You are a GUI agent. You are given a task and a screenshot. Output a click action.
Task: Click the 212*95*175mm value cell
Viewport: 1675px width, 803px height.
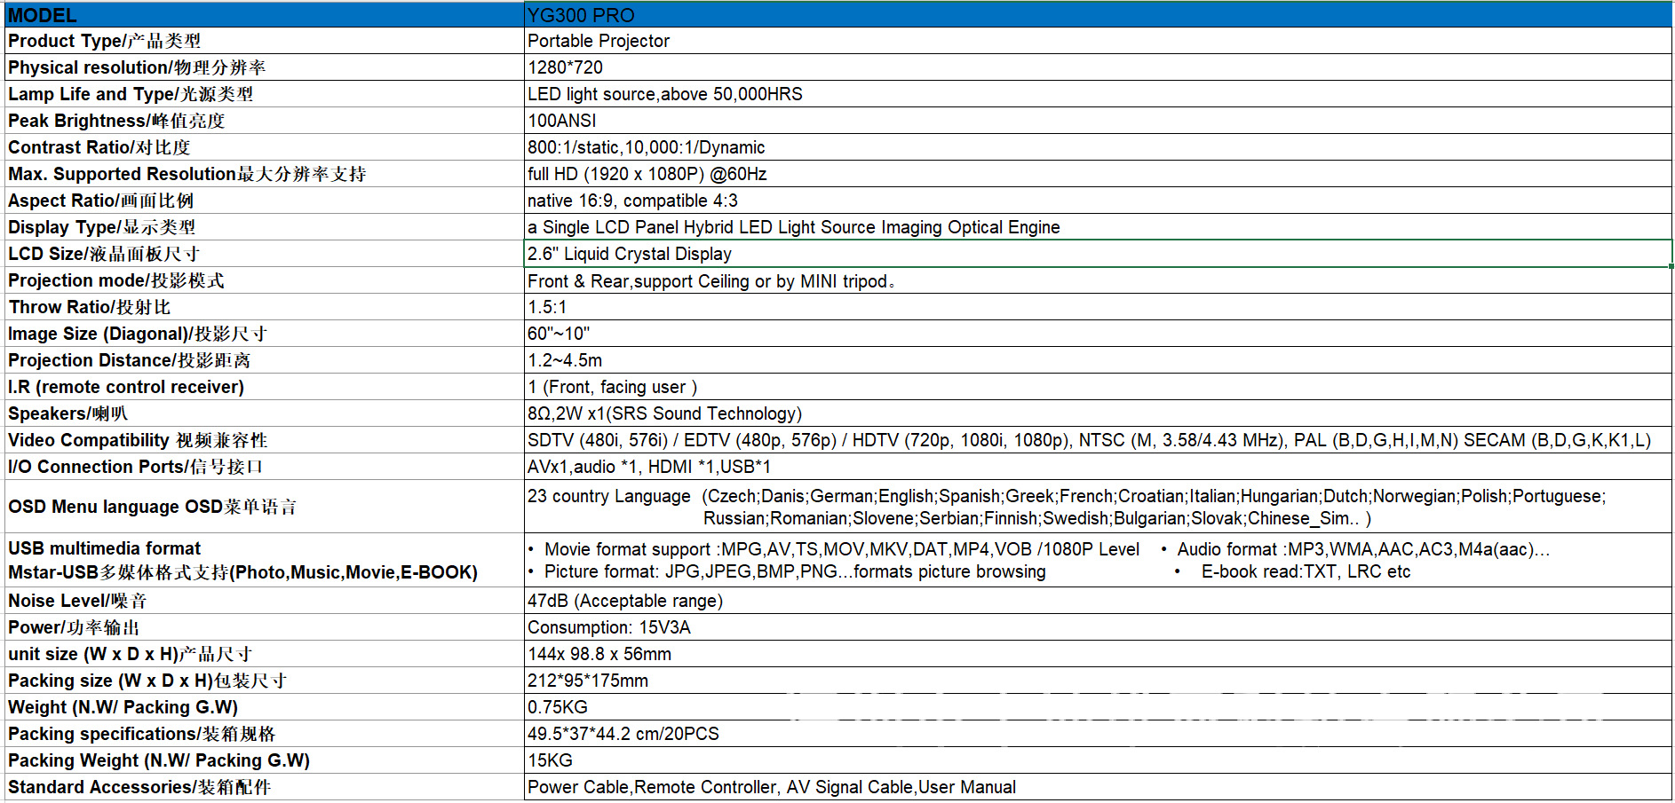[1098, 681]
